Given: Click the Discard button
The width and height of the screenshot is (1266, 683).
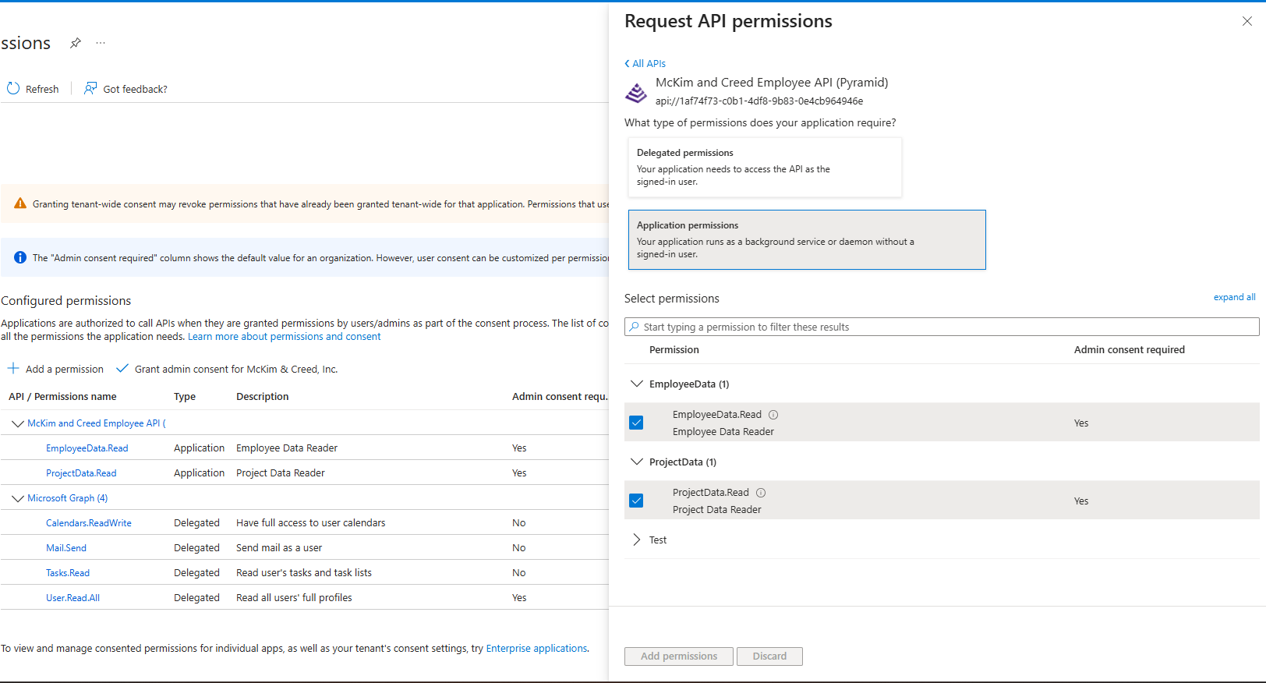Looking at the screenshot, I should click(x=769, y=656).
